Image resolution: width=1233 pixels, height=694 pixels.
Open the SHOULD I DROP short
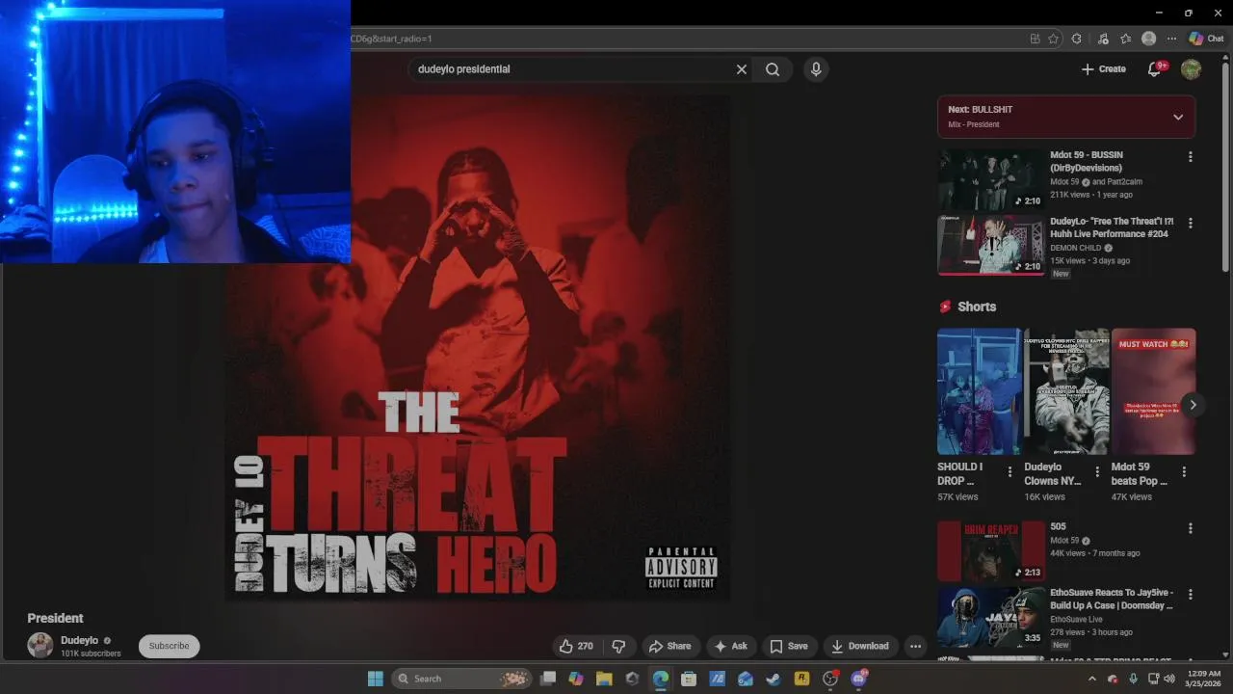tap(980, 391)
